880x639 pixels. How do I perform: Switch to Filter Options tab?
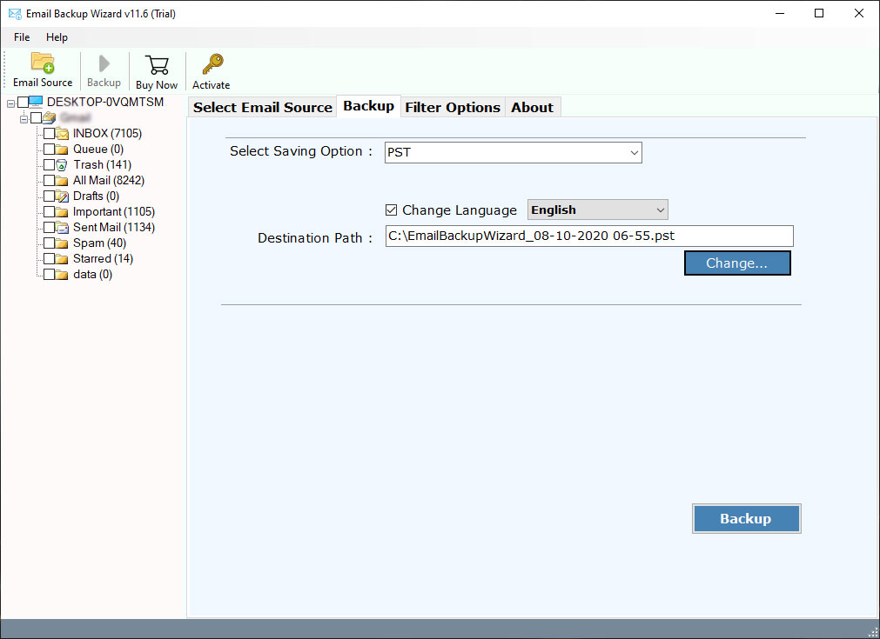[453, 107]
